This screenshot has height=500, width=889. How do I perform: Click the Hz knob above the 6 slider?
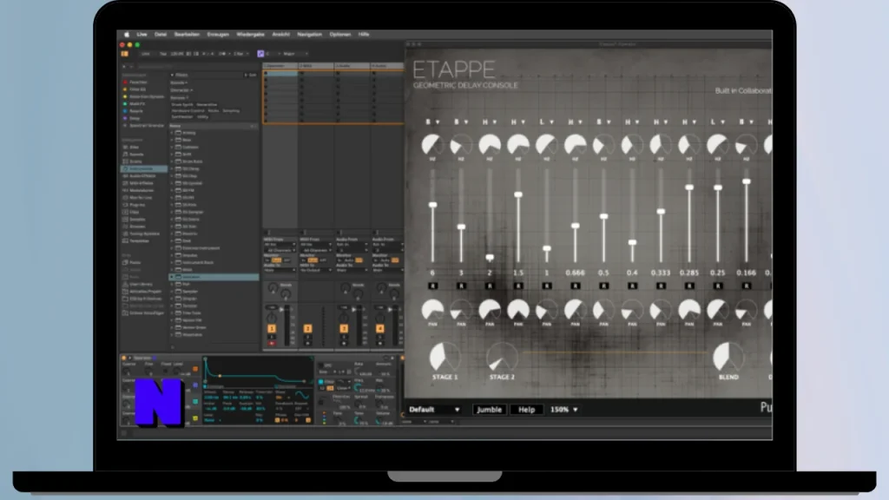tap(432, 145)
